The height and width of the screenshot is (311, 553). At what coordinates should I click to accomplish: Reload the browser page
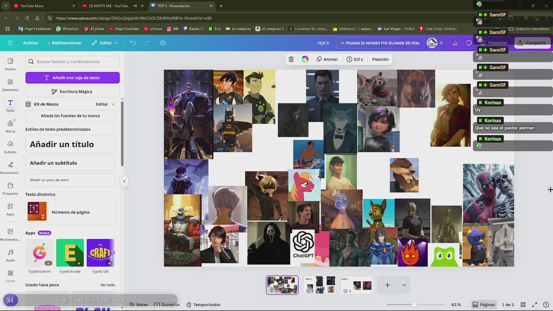[x=27, y=18]
